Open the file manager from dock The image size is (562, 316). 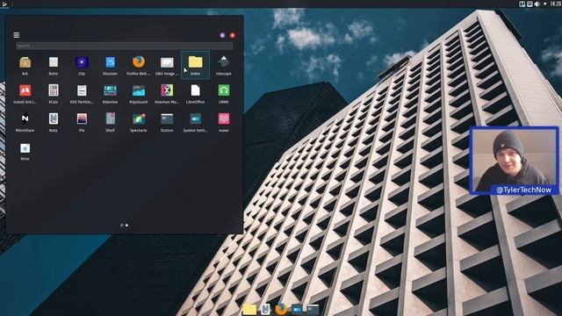pyautogui.click(x=249, y=309)
